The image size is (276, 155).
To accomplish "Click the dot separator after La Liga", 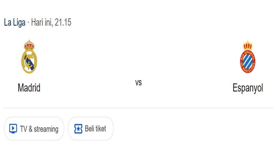I will tap(28, 23).
